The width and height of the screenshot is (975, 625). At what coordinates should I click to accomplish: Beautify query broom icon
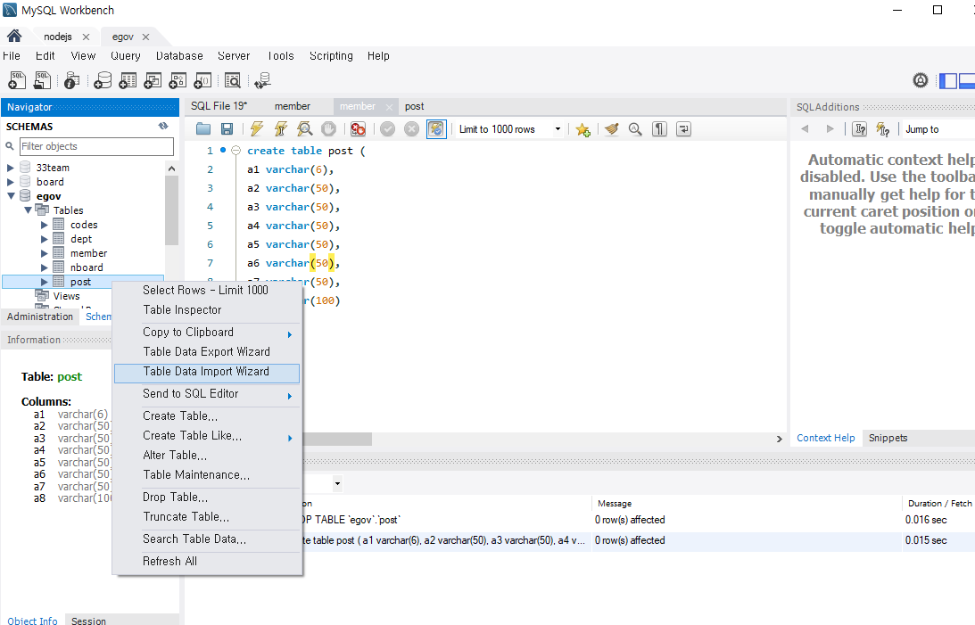[612, 129]
